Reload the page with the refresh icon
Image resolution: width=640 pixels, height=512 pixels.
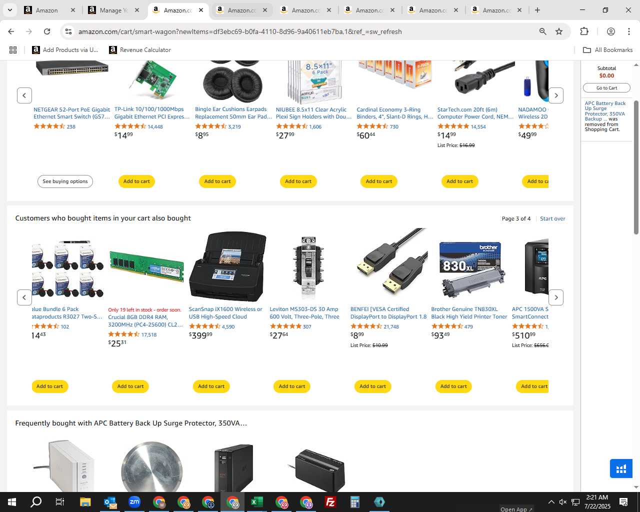[x=47, y=31]
